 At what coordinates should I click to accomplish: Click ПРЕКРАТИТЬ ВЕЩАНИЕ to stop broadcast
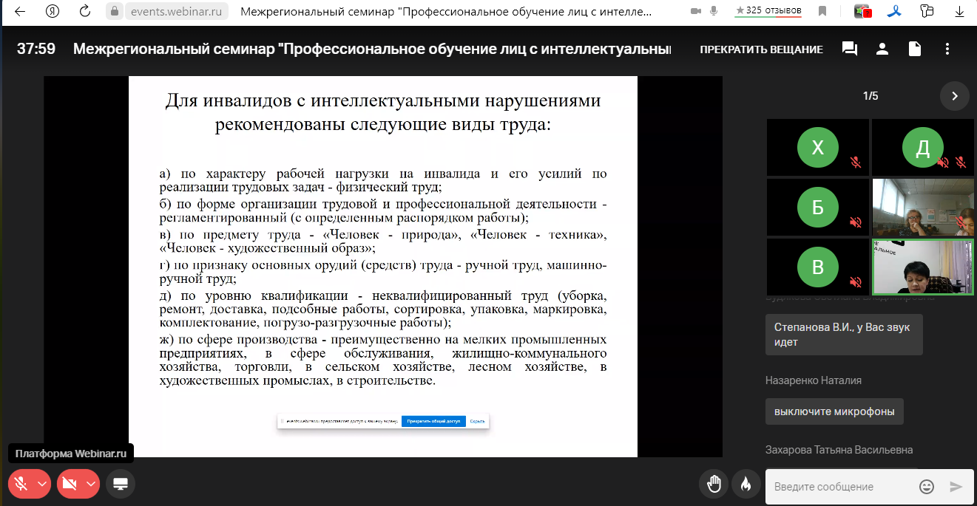[761, 49]
